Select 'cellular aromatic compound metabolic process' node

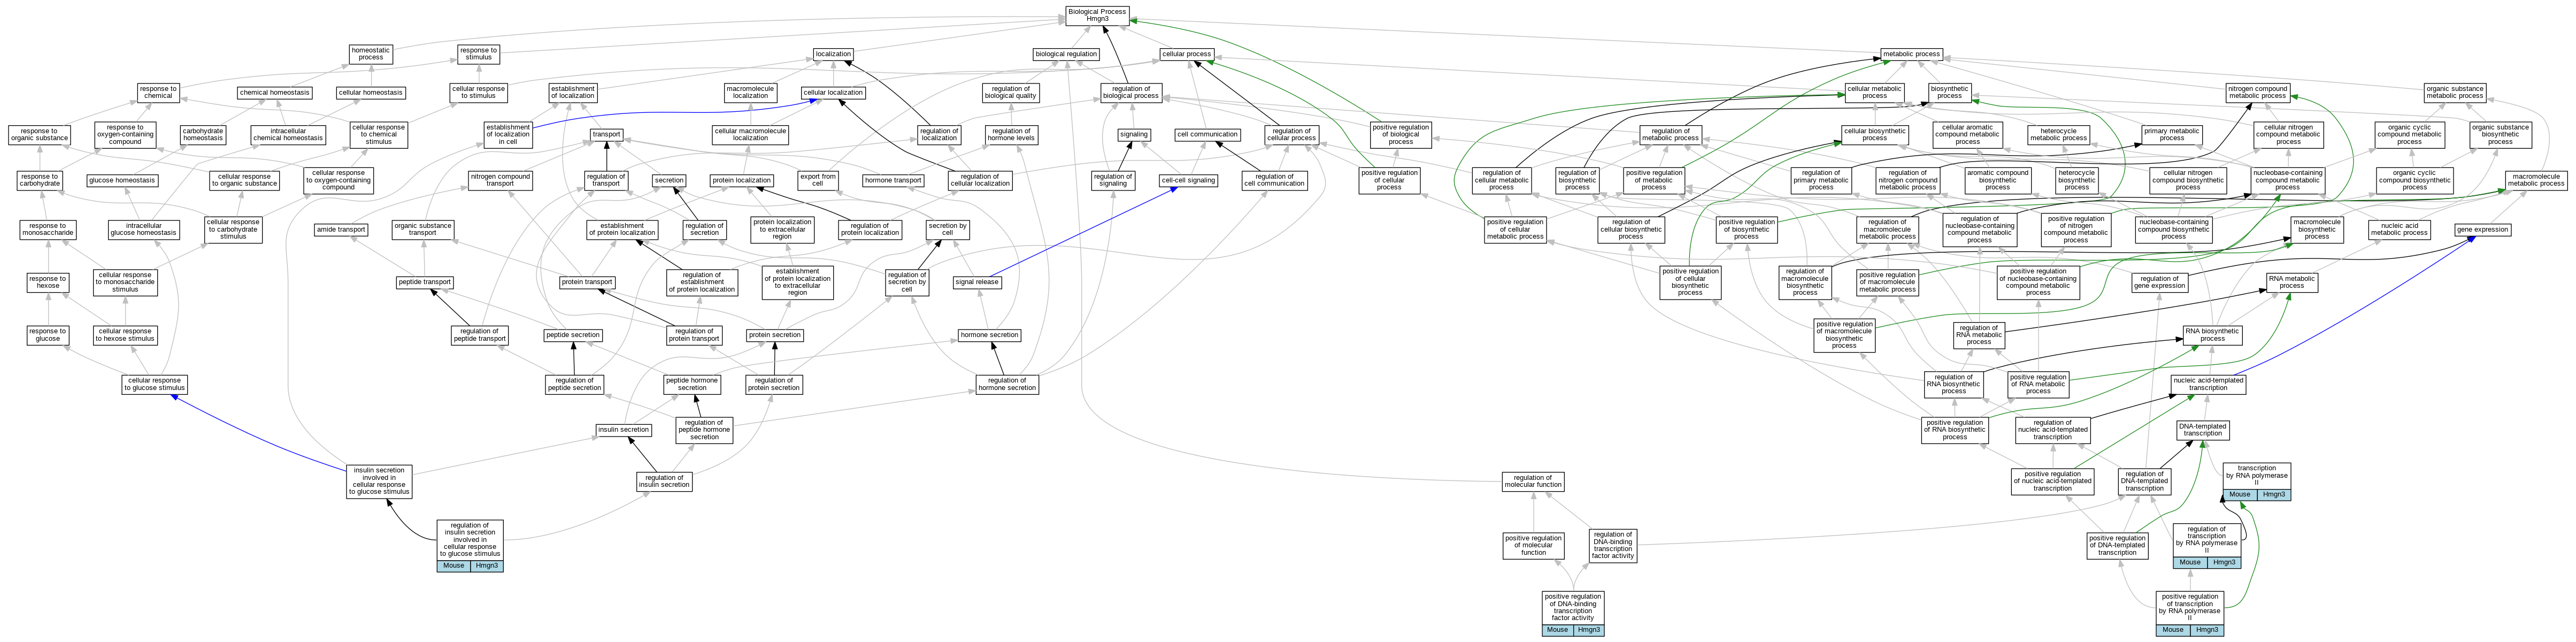[1967, 134]
